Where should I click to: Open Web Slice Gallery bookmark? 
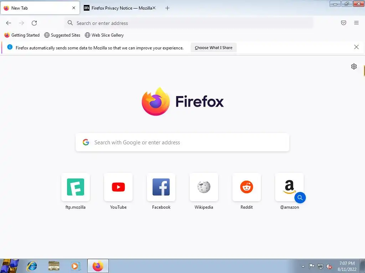click(x=104, y=35)
